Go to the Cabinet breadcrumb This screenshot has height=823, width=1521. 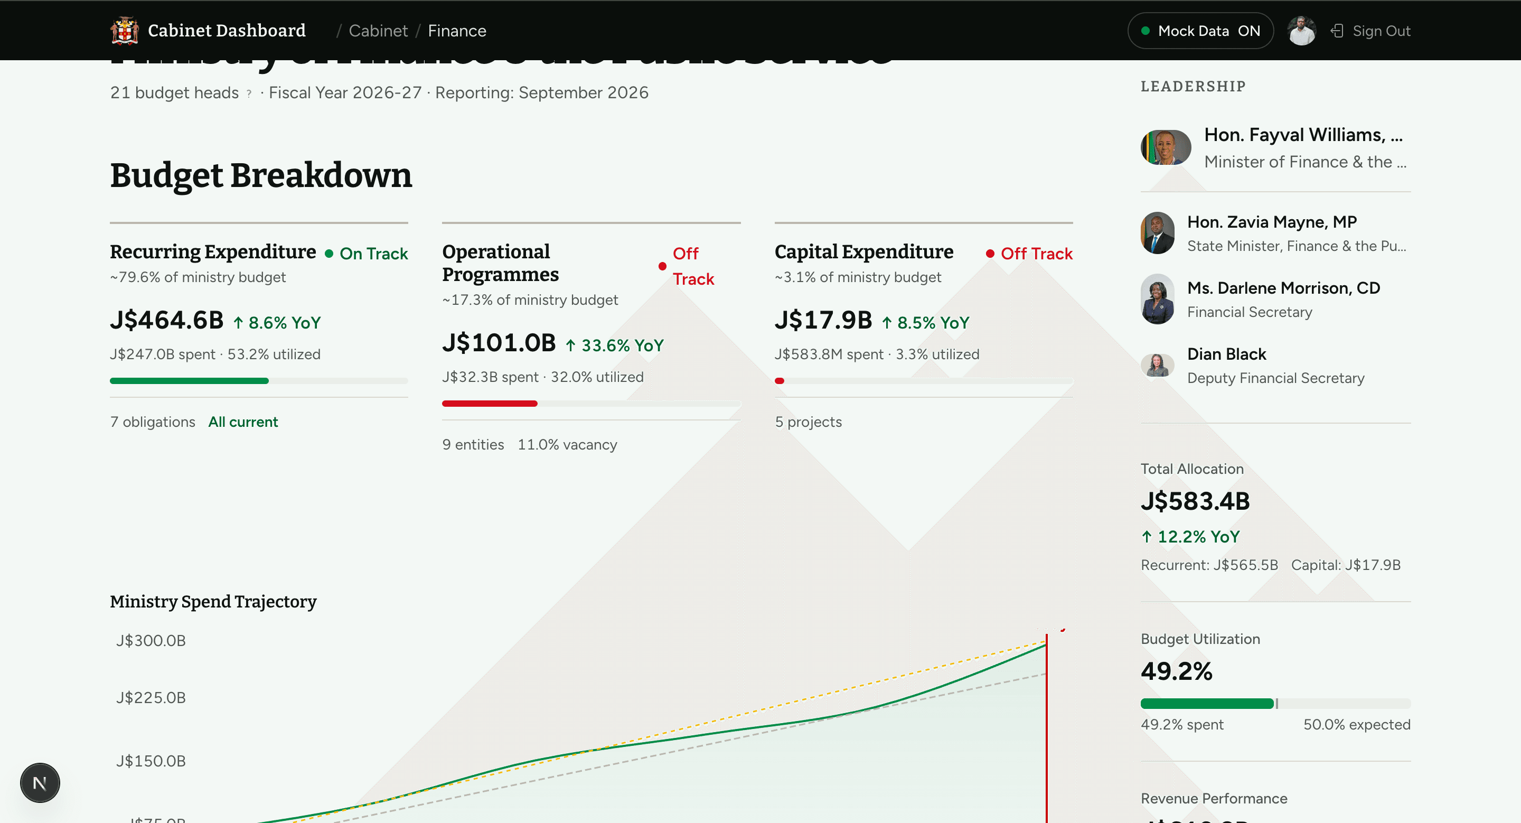378,31
